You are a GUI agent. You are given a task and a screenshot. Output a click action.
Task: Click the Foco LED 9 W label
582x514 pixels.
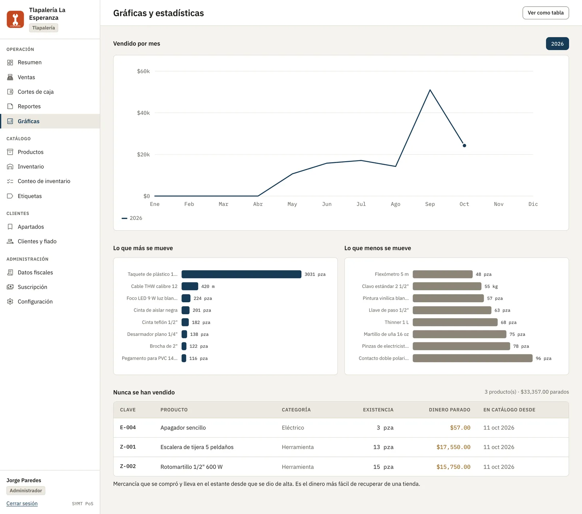coord(152,298)
